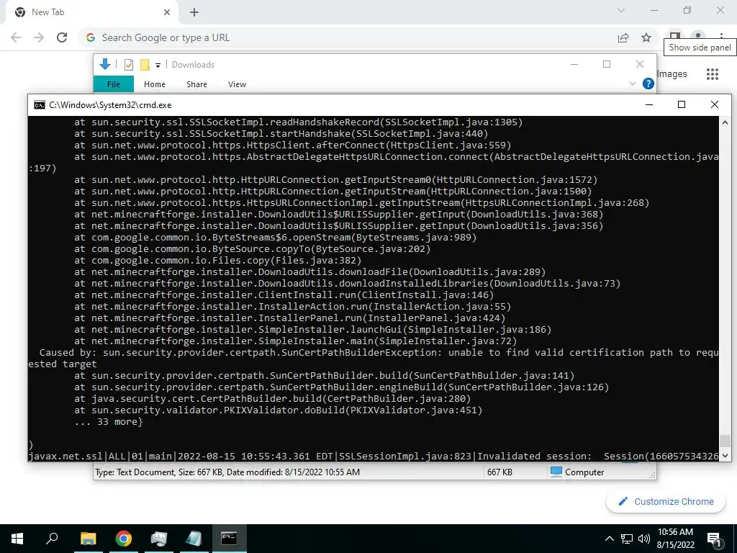Viewport: 737px width, 553px height.
Task: Click the cmd scrollbar up arrow
Action: point(725,122)
